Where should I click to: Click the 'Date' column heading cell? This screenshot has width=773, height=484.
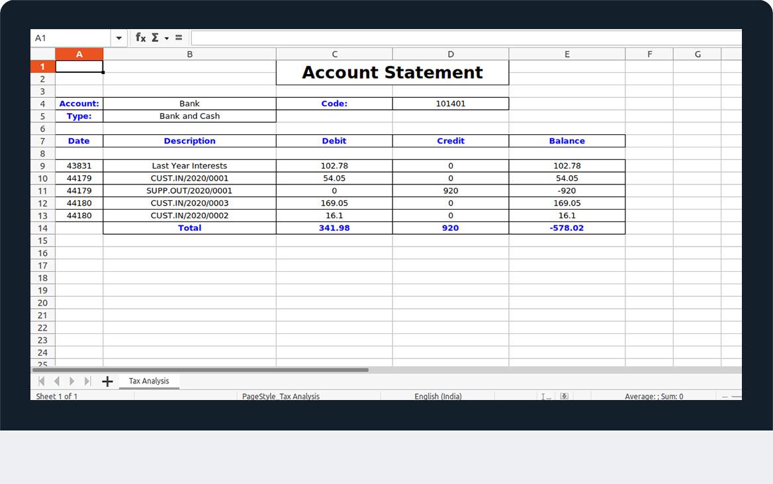pos(79,141)
